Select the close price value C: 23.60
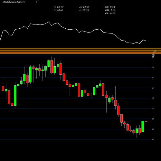Image resolution: width=161 pixels, height=161 pixels. [58, 10]
